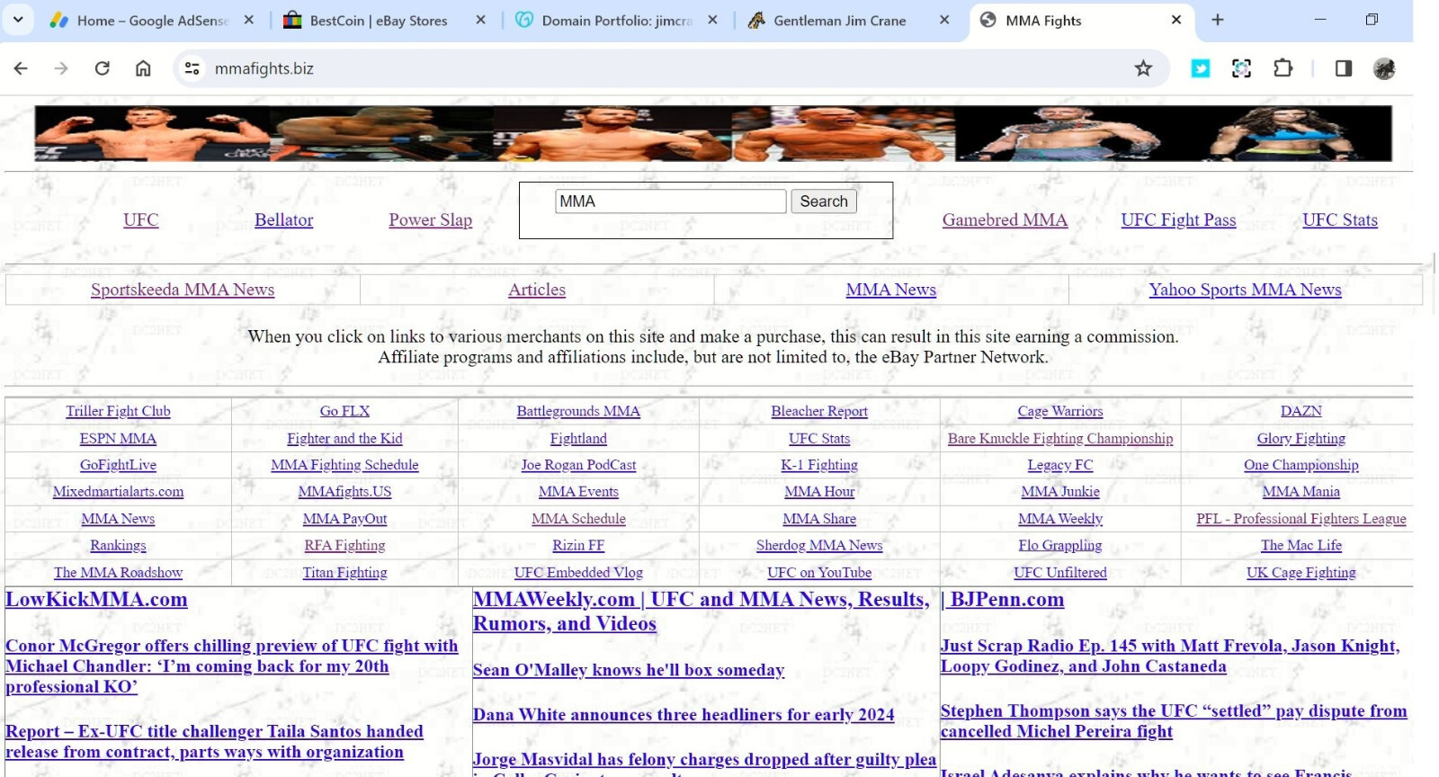The height and width of the screenshot is (777, 1439).
Task: Open Dana White announces three headliners article
Action: (x=684, y=715)
